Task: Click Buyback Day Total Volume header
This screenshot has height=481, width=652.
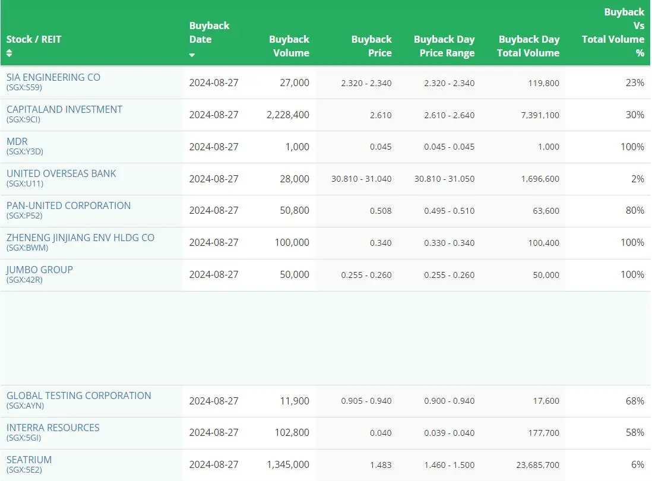Action: pos(528,46)
